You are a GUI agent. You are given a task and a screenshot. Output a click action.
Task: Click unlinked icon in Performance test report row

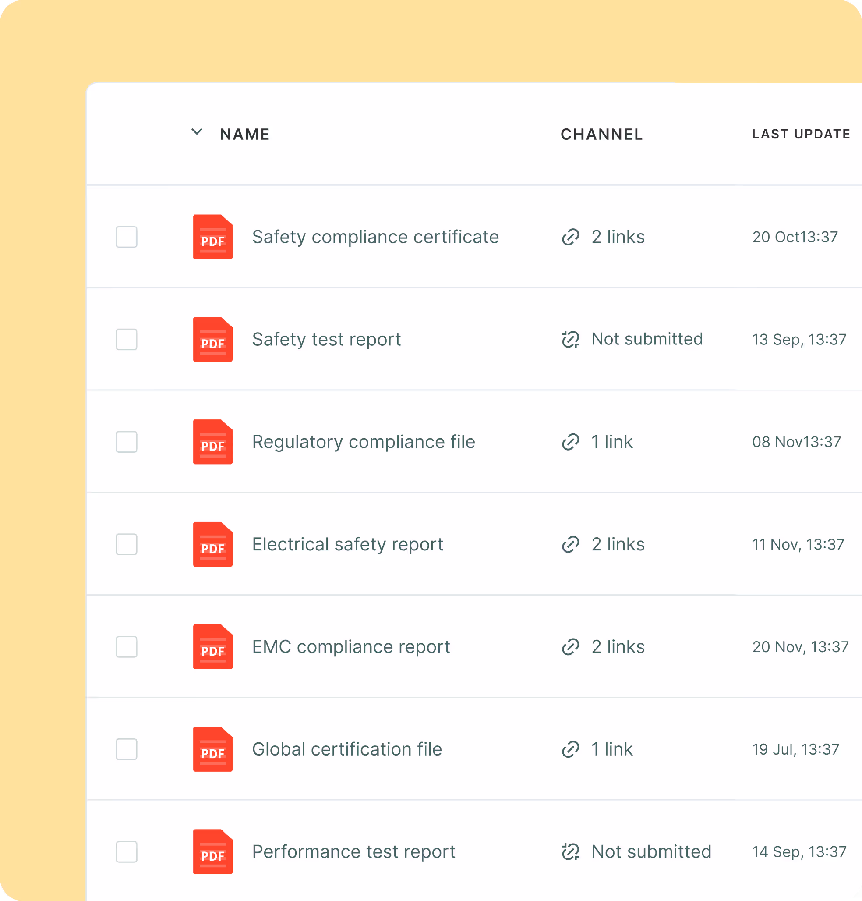point(570,852)
